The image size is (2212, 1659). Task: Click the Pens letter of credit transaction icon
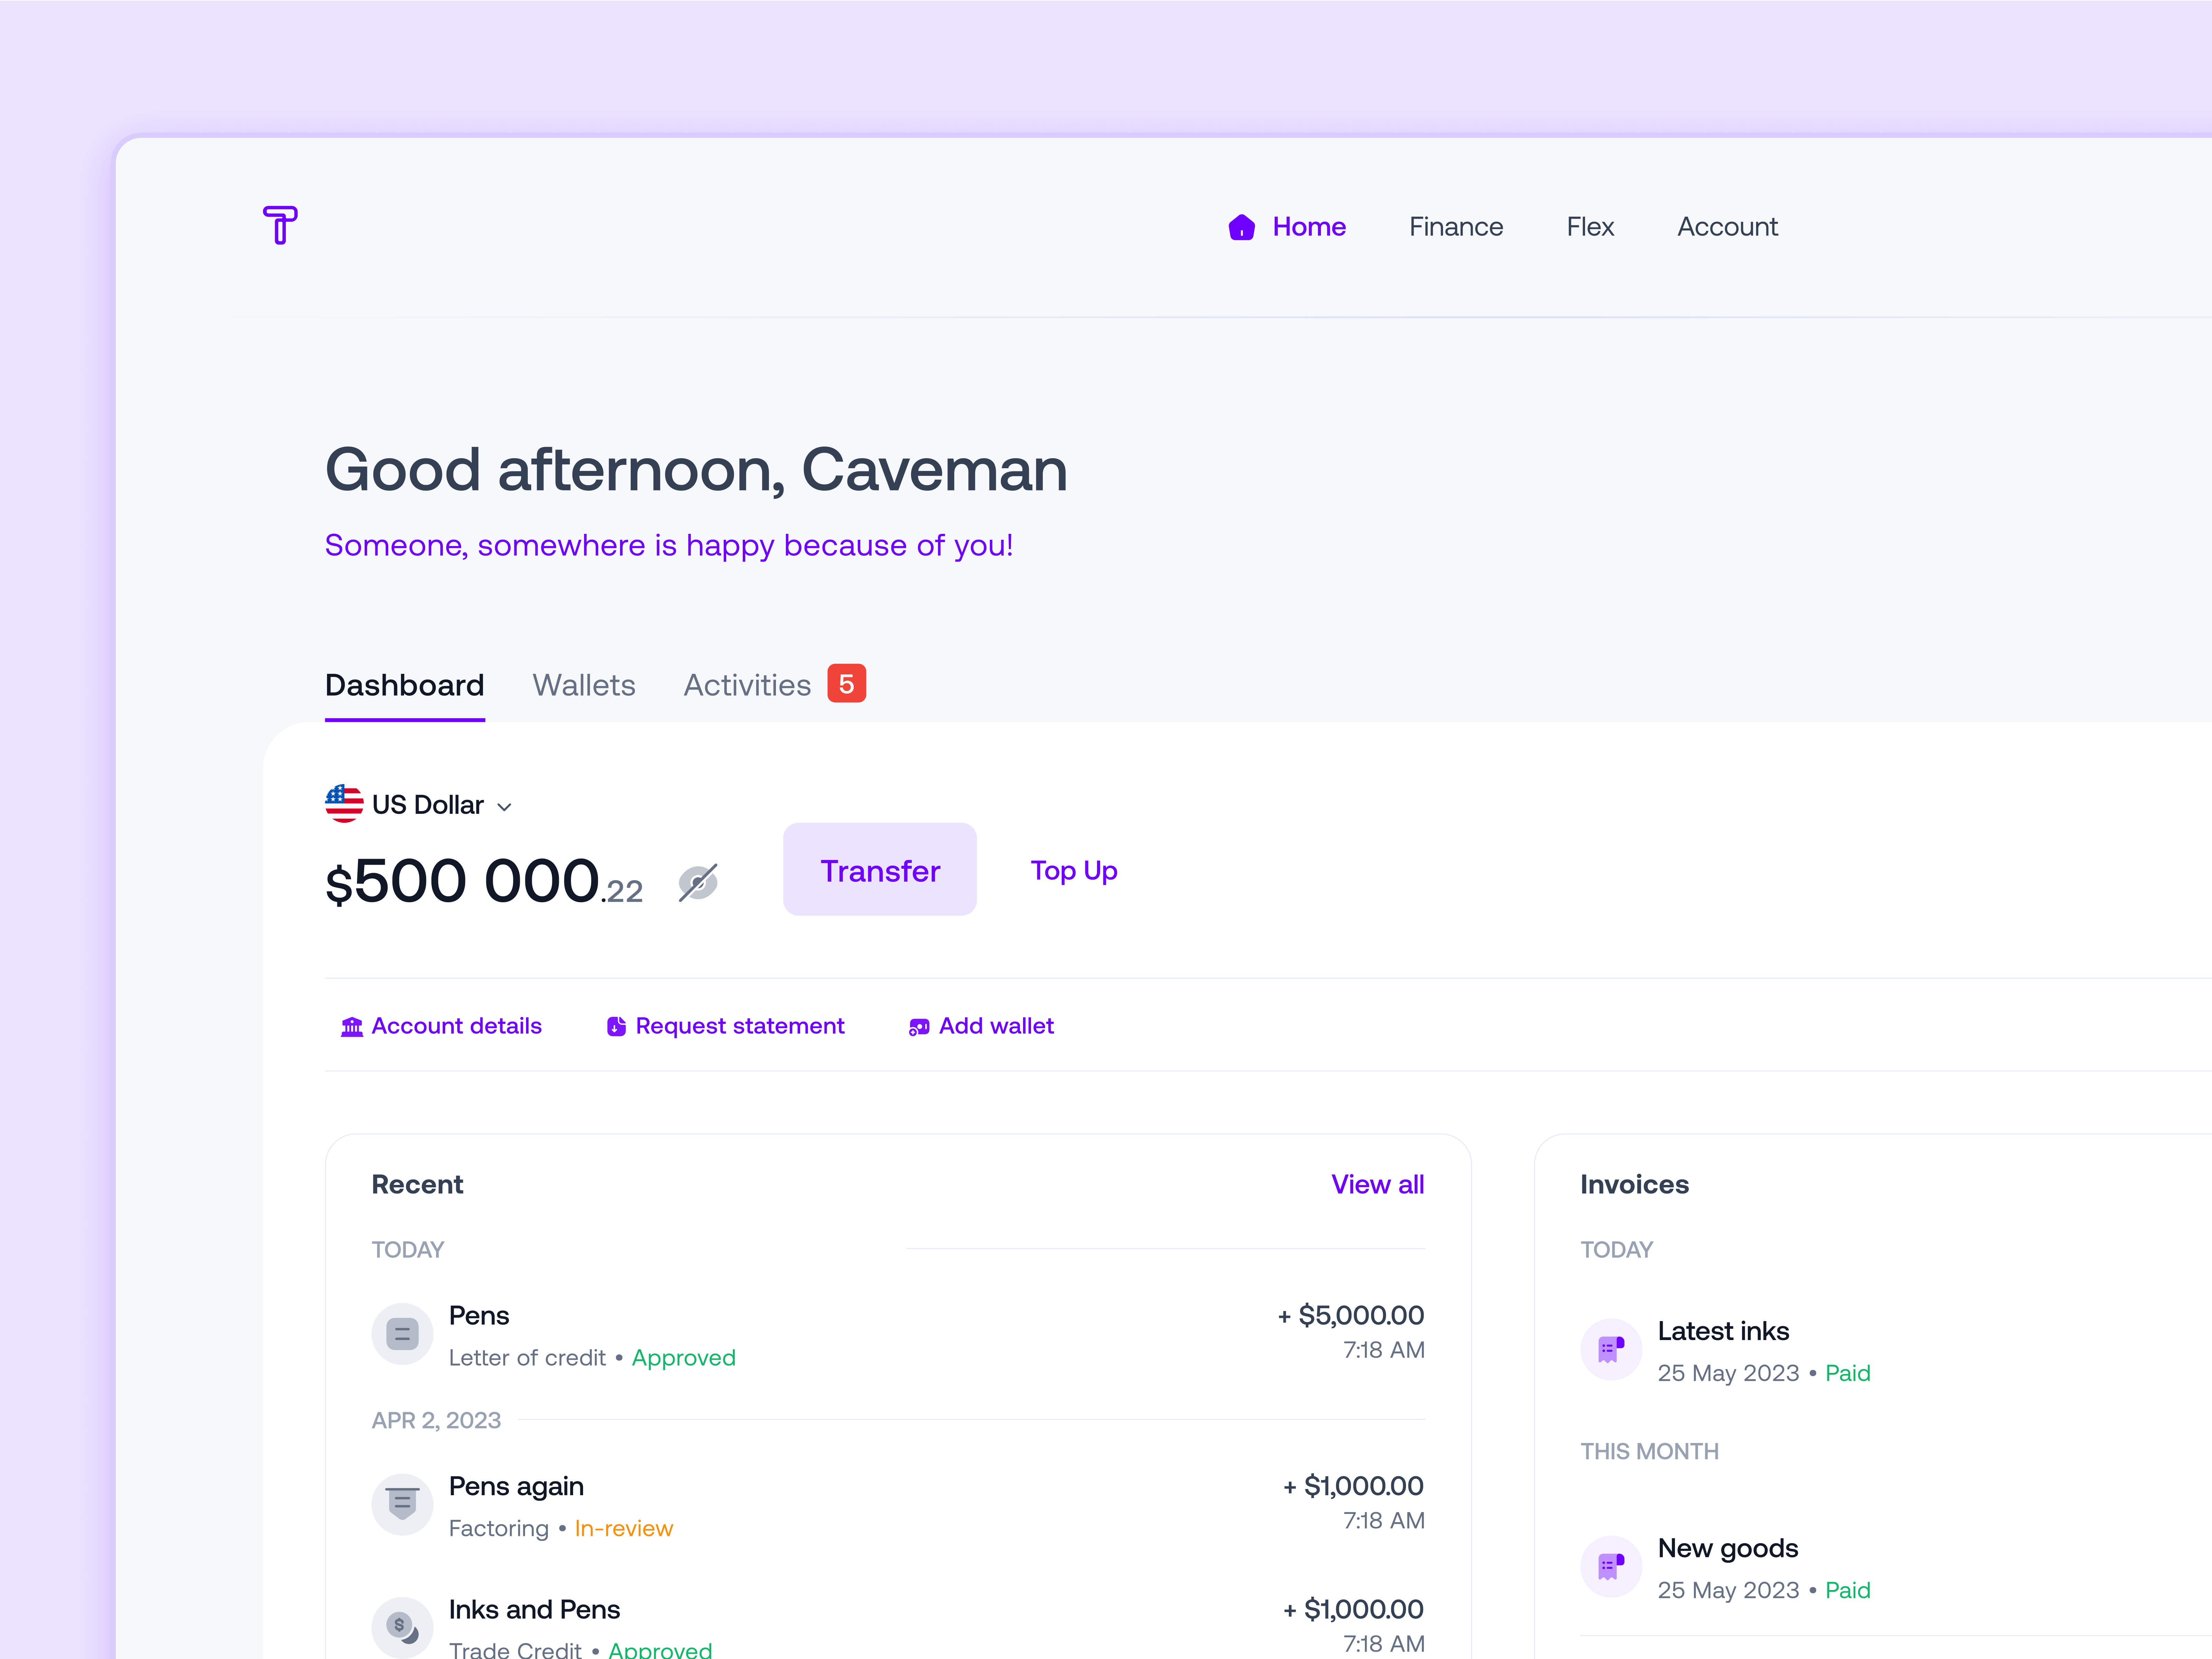402,1334
